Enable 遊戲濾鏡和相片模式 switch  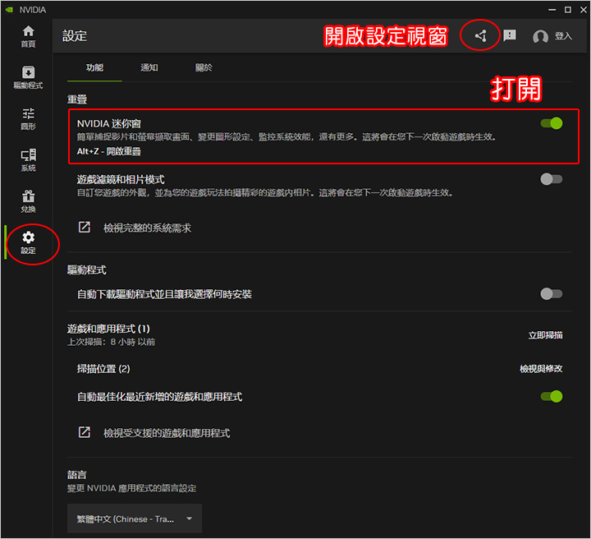552,179
